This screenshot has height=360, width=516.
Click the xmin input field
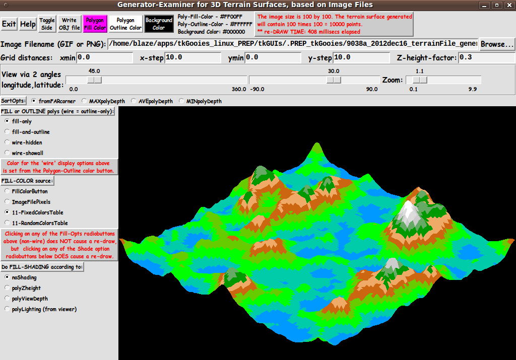point(105,57)
